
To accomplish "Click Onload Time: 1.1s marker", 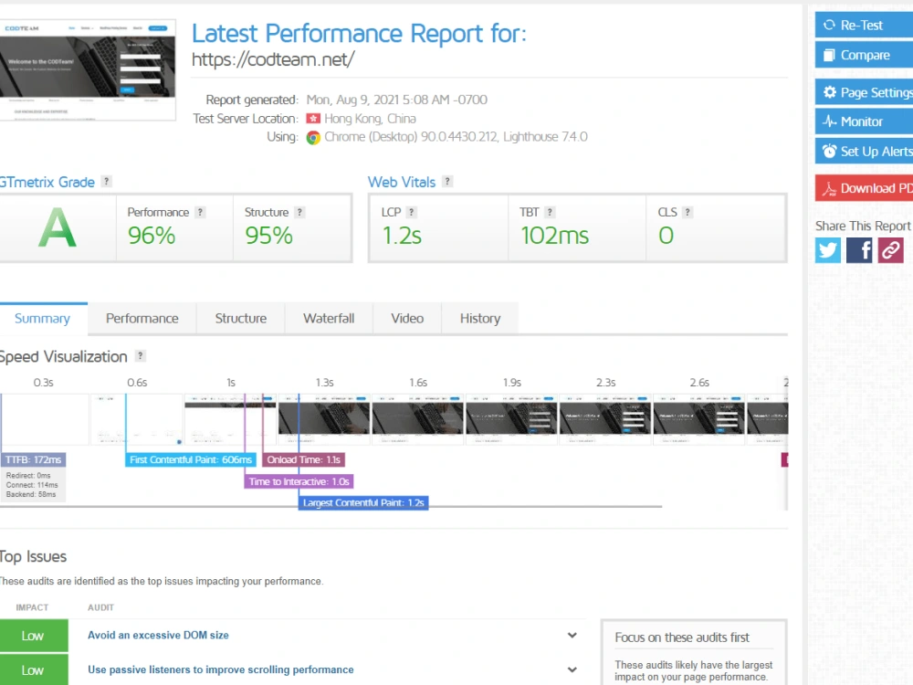I will tap(303, 459).
